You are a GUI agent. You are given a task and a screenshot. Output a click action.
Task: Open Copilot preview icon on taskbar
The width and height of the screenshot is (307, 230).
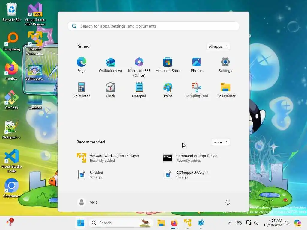297,223
